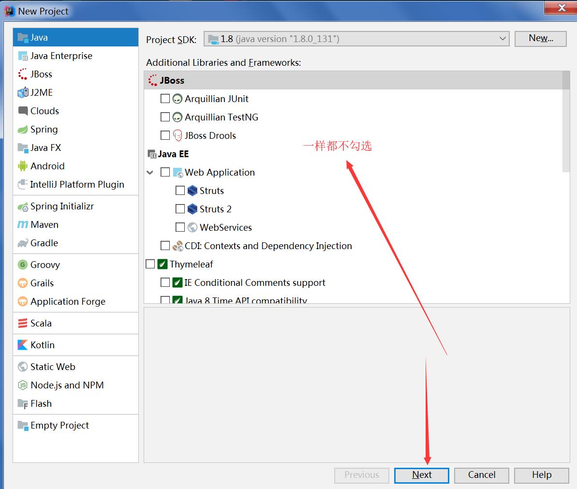577x489 pixels.
Task: Click the Node.js hexagon icon
Action: click(x=23, y=385)
